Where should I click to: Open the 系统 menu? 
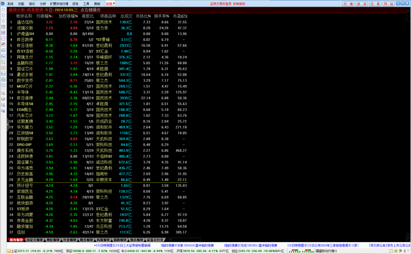(x=11, y=4)
